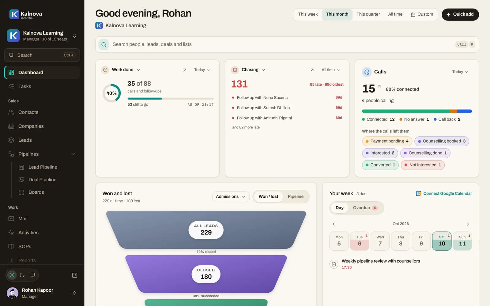Screen dimensions: 490x306
Task: Connect Google Calendar link
Action: [444, 193]
